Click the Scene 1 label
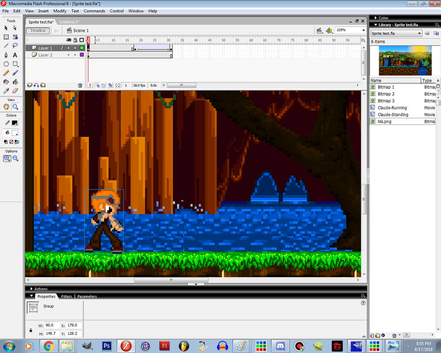Viewport: 441px width, 353px height. (x=81, y=30)
